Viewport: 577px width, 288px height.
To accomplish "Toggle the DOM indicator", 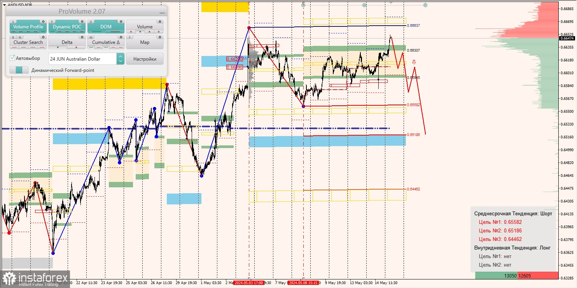I will click(x=106, y=26).
